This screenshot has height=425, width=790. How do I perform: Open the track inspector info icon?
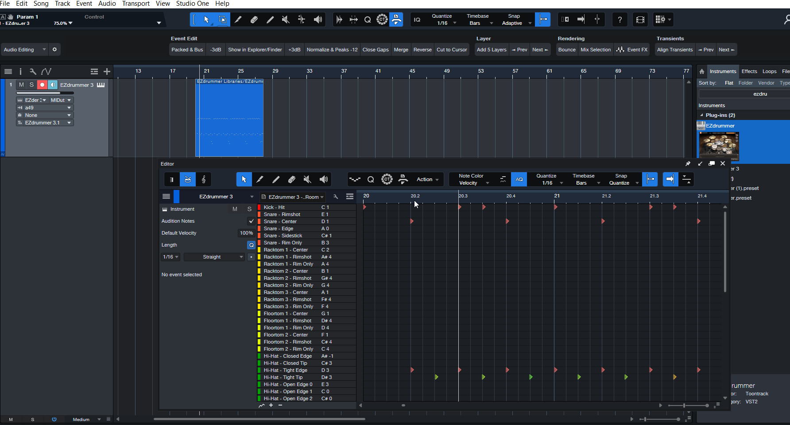click(x=20, y=71)
